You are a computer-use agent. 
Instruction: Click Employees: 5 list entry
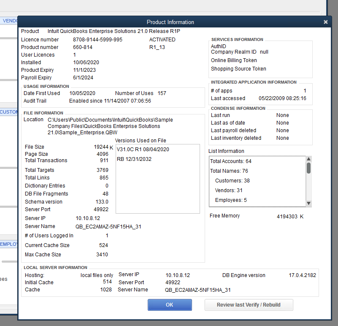[231, 200]
